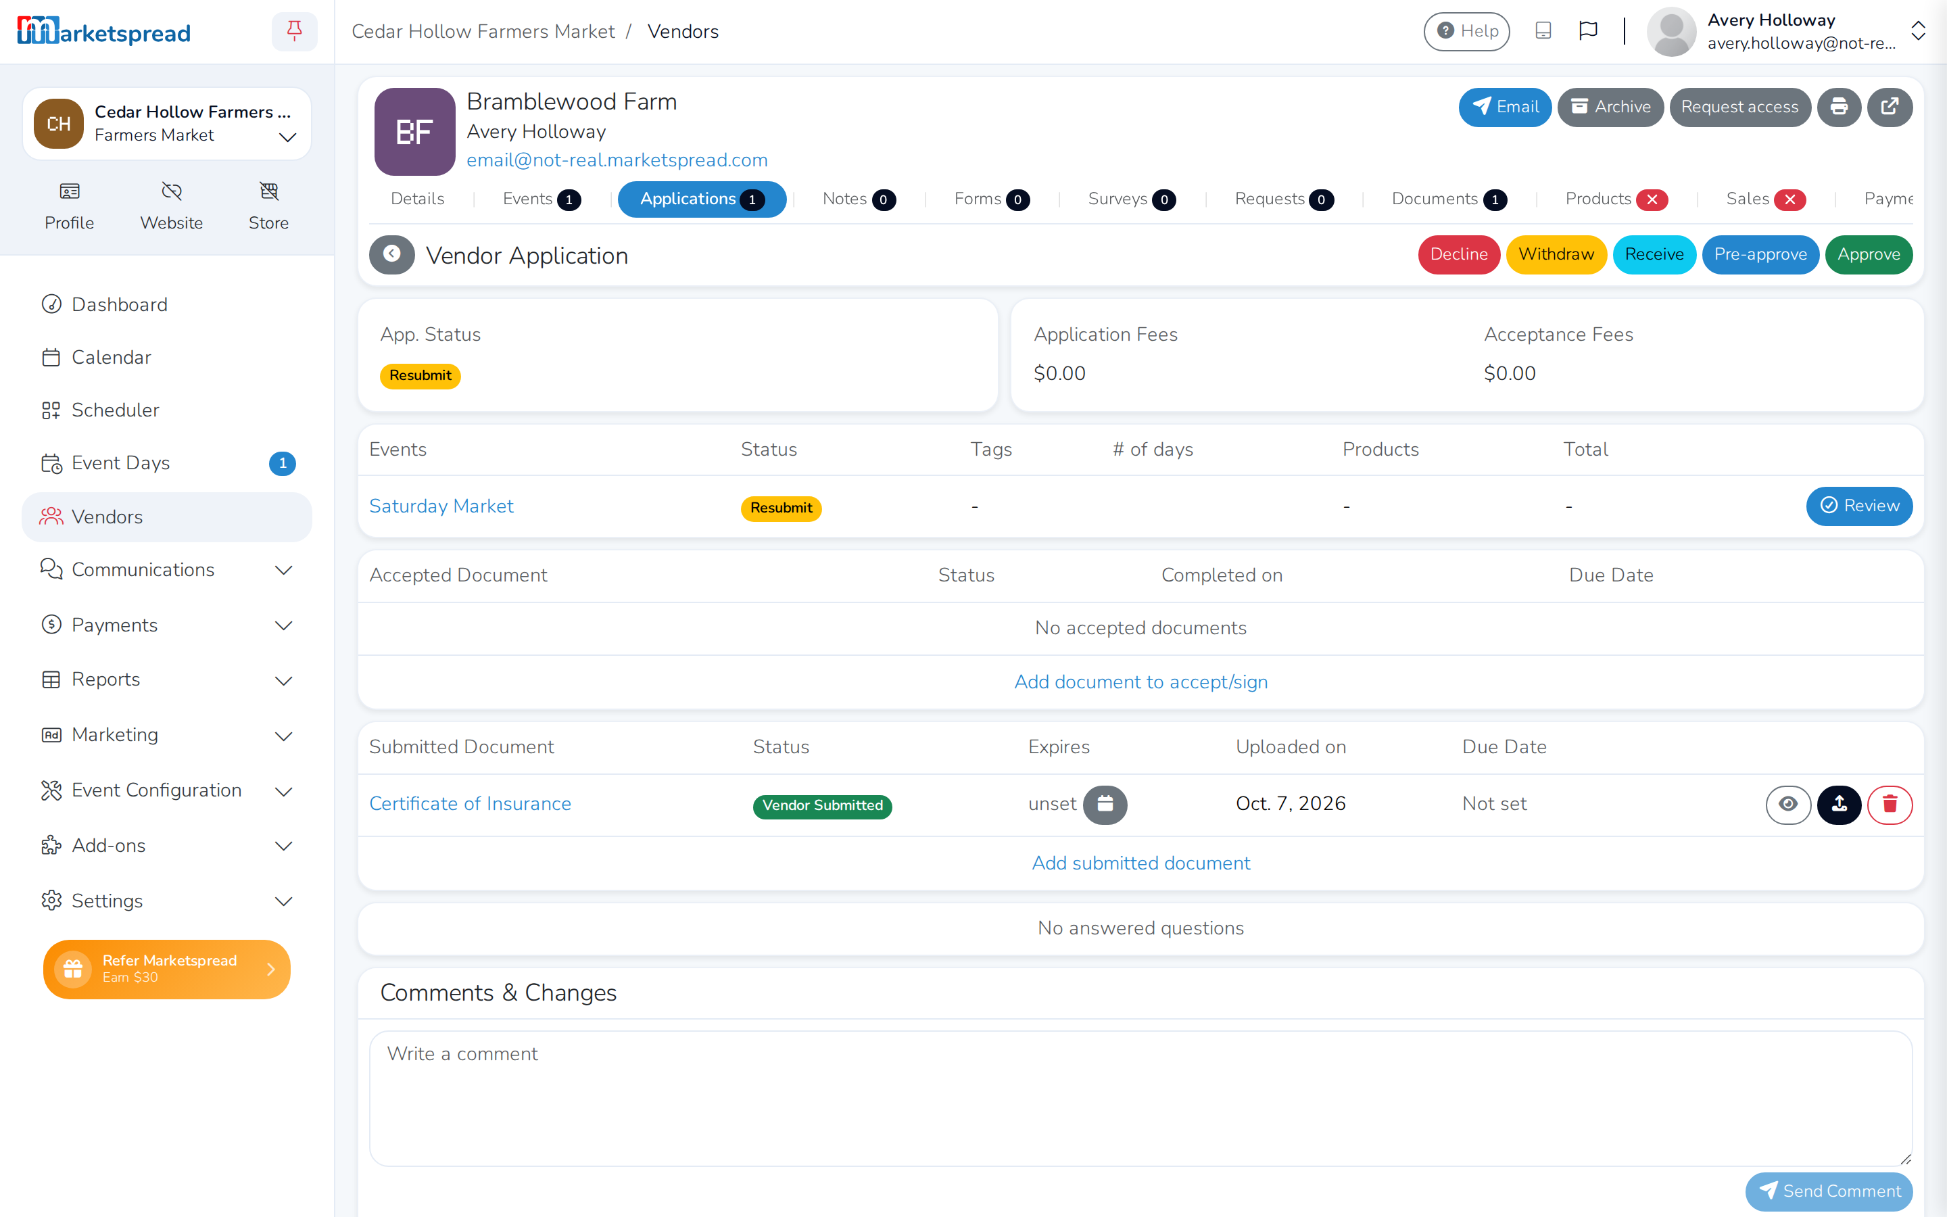The height and width of the screenshot is (1217, 1947).
Task: Click the green Approve button
Action: 1868,254
